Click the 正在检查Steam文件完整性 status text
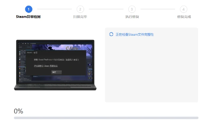The image size is (212, 132). tap(135, 35)
